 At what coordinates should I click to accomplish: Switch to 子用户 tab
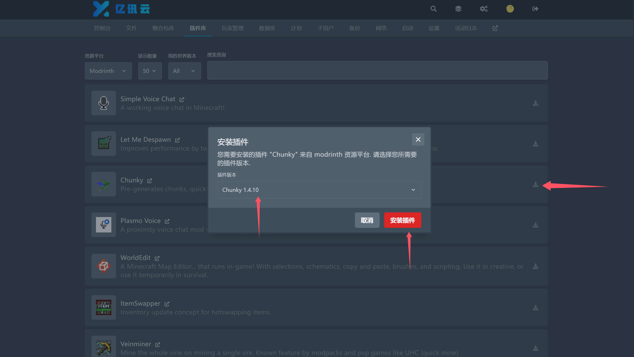(x=325, y=28)
